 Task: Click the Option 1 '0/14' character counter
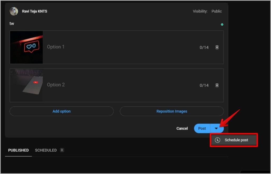point(204,47)
